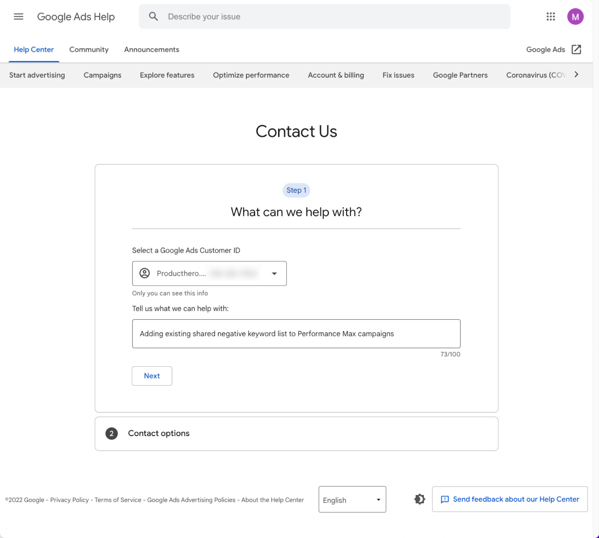
Task: Open Optimize performance category
Action: [251, 75]
